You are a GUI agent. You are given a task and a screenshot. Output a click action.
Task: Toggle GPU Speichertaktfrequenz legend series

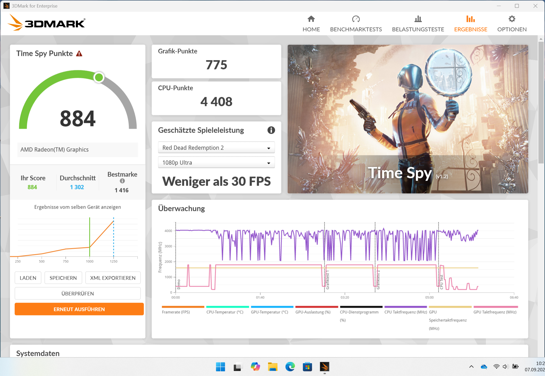pos(450,318)
